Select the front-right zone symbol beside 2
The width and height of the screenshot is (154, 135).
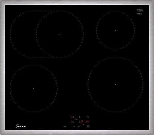click(x=79, y=122)
